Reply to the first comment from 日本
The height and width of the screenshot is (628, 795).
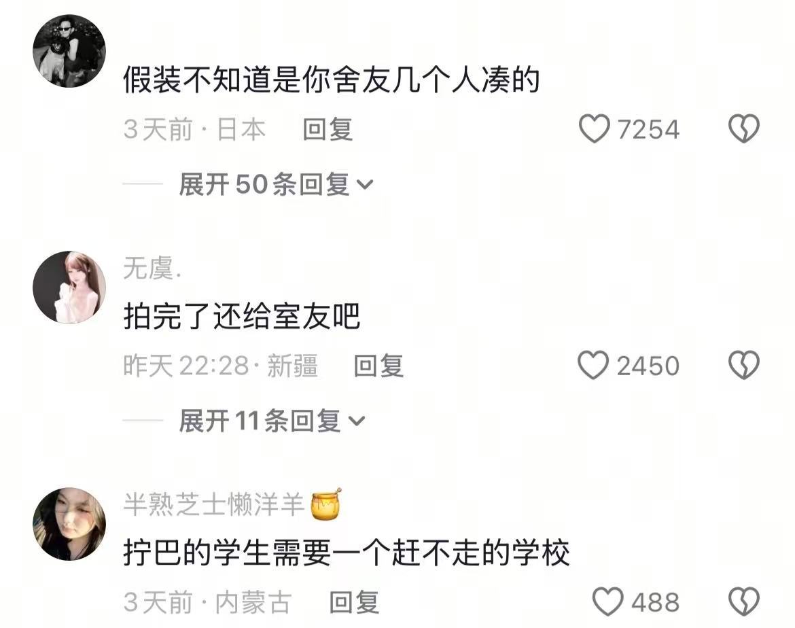(328, 129)
